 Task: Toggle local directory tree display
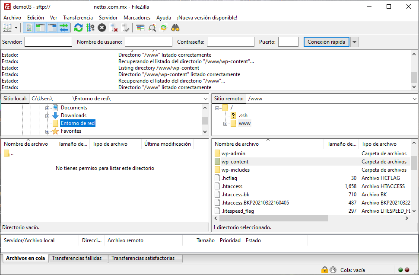click(41, 28)
